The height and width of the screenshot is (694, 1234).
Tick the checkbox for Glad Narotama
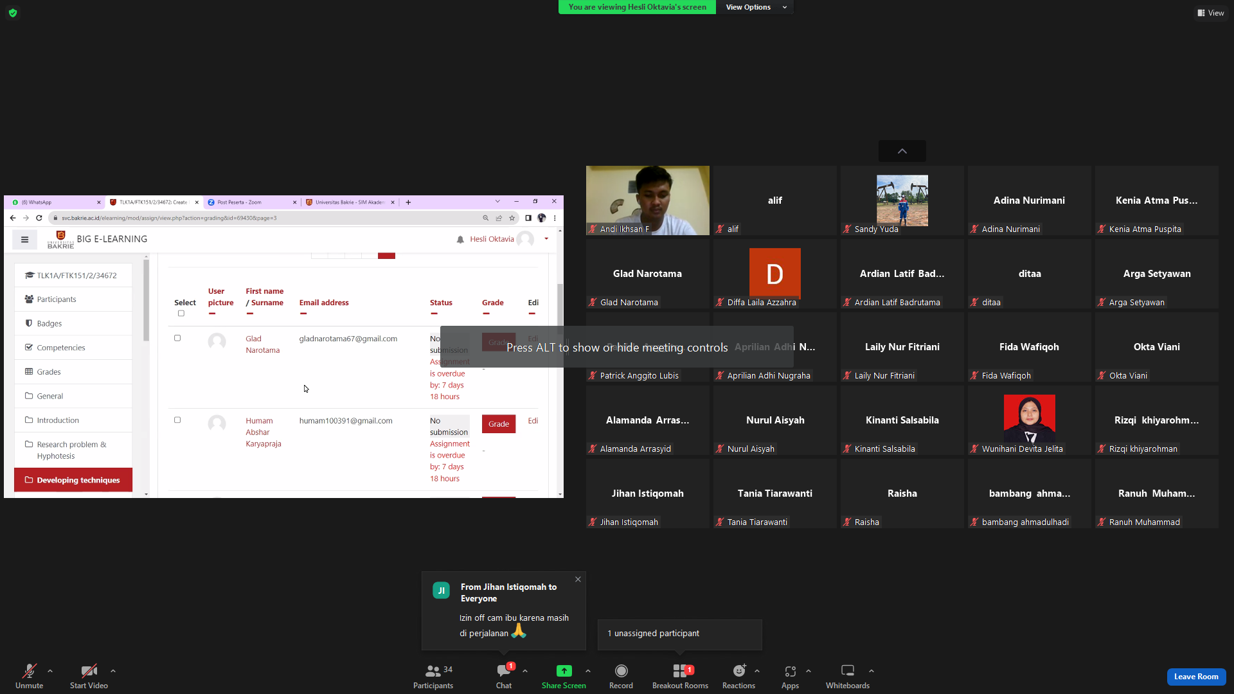click(x=177, y=338)
